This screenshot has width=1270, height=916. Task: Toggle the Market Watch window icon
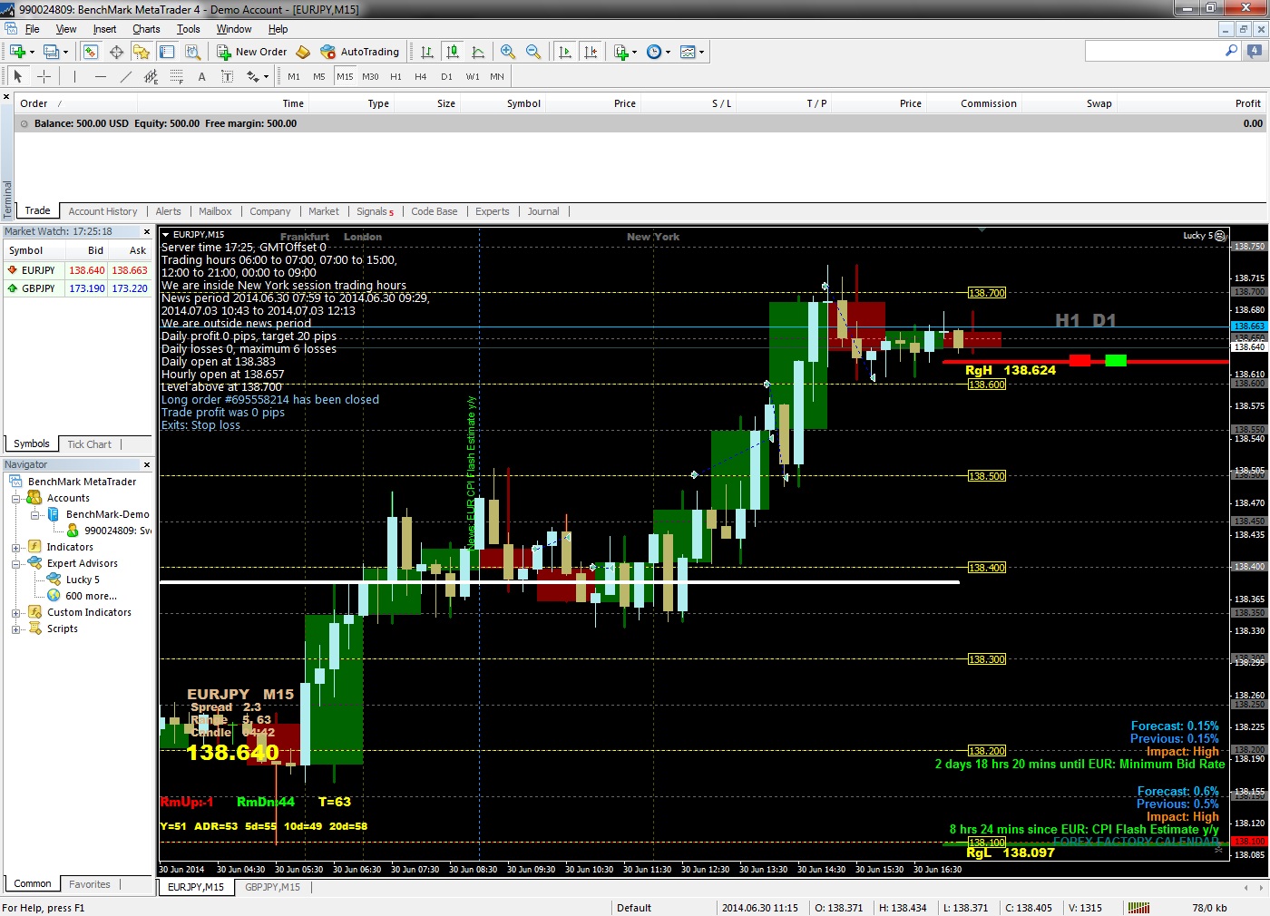tap(91, 52)
